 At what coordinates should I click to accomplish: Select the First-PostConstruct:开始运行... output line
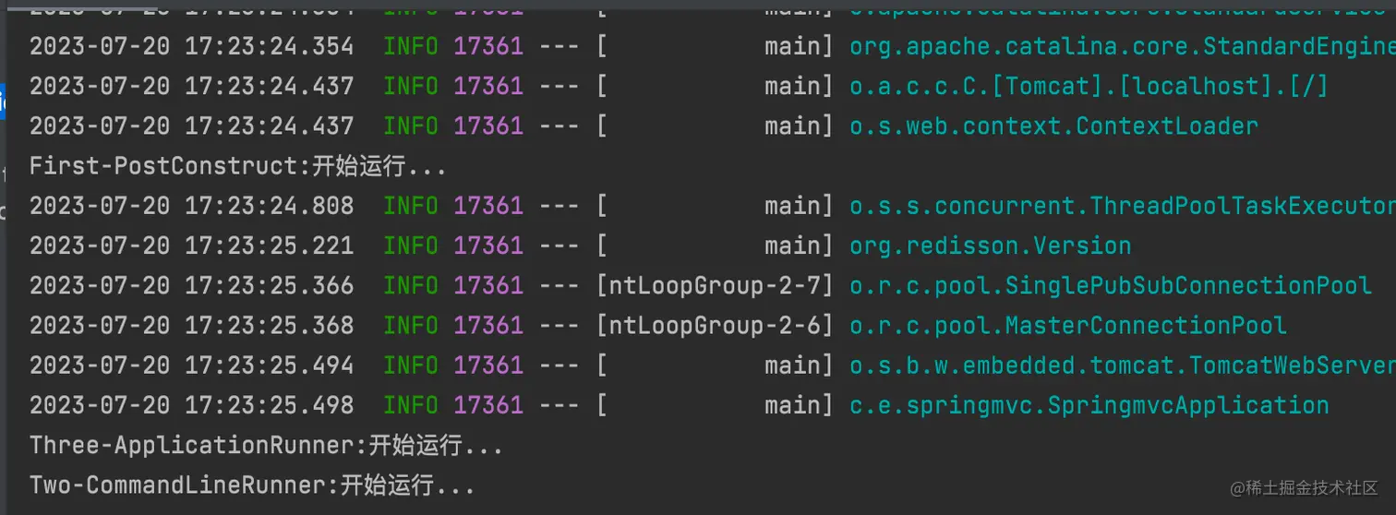(x=238, y=166)
